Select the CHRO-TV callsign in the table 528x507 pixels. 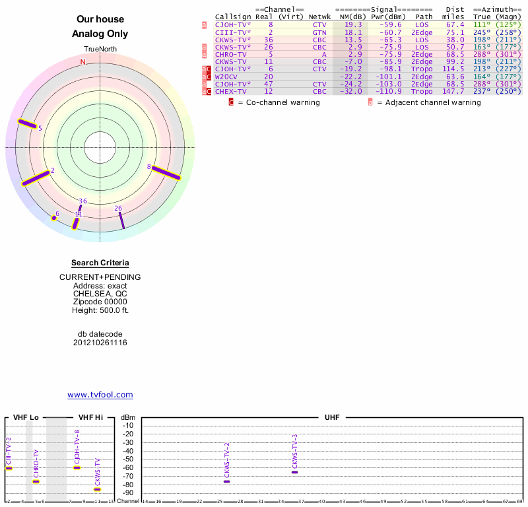(230, 54)
